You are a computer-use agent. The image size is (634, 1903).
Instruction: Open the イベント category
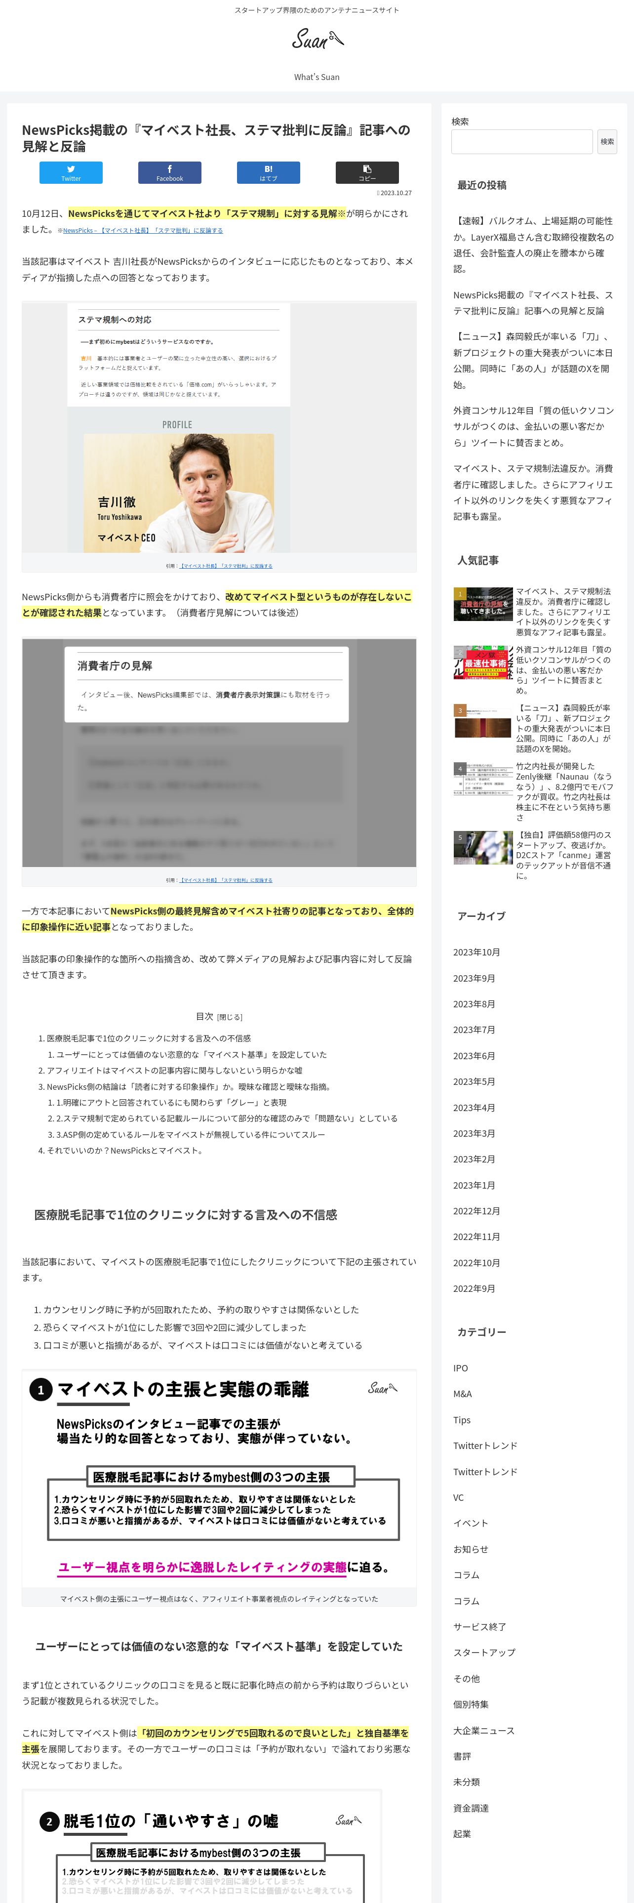471,1523
